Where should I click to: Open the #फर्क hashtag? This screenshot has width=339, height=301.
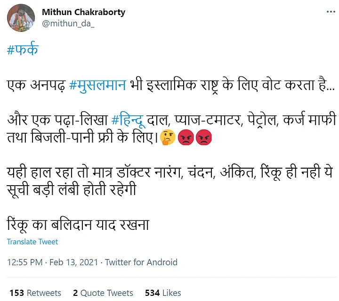[x=23, y=50]
